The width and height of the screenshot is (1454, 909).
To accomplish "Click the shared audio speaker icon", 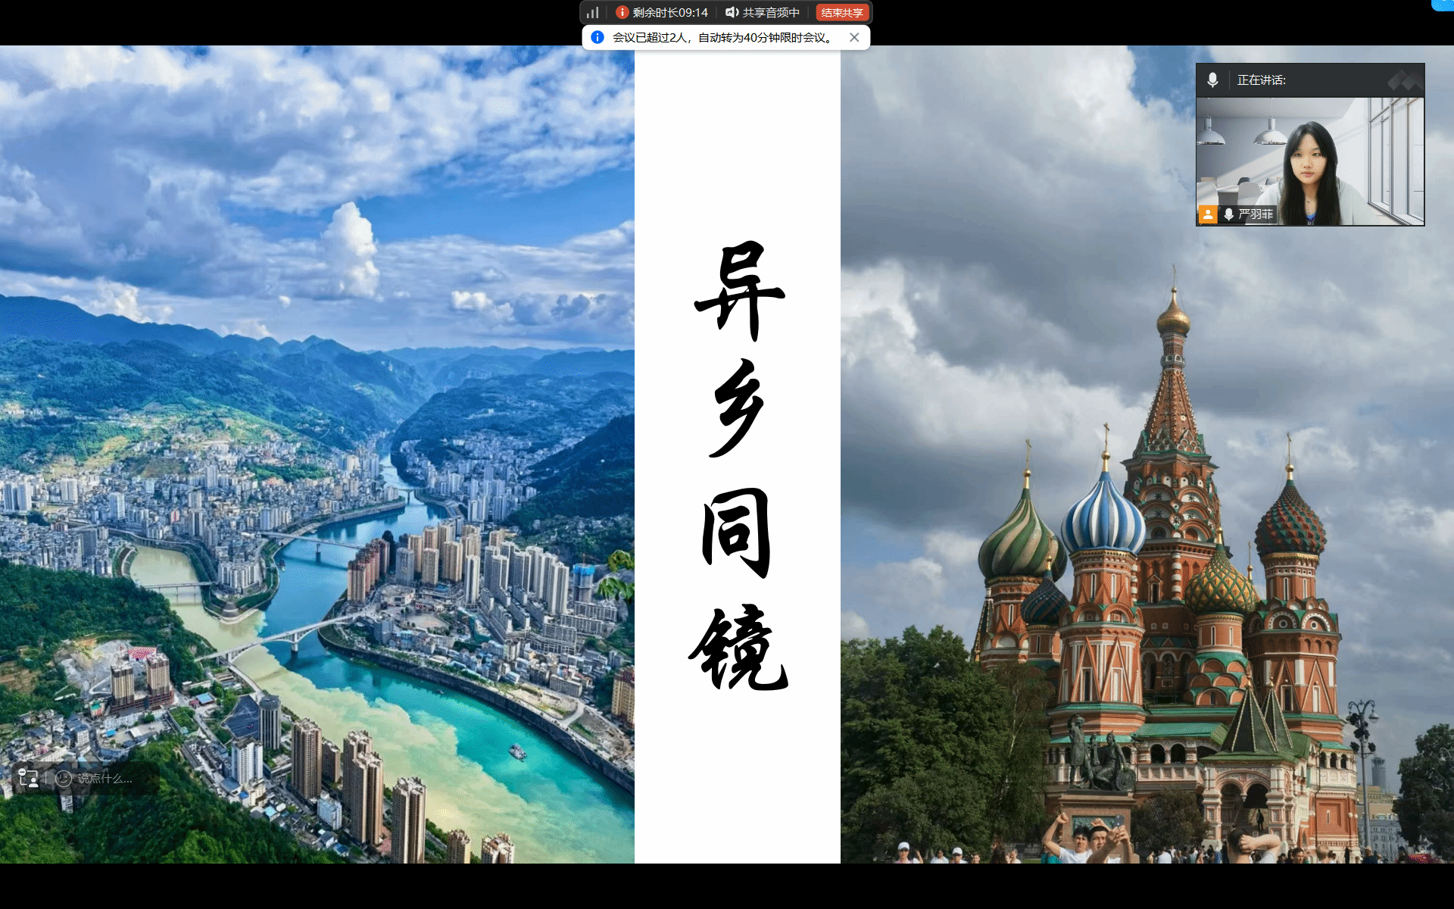I will [732, 12].
